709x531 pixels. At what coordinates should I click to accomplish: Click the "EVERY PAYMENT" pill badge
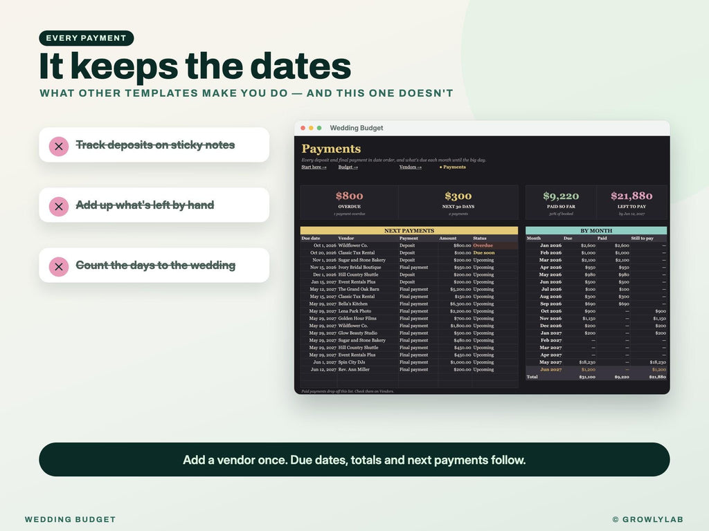[87, 38]
